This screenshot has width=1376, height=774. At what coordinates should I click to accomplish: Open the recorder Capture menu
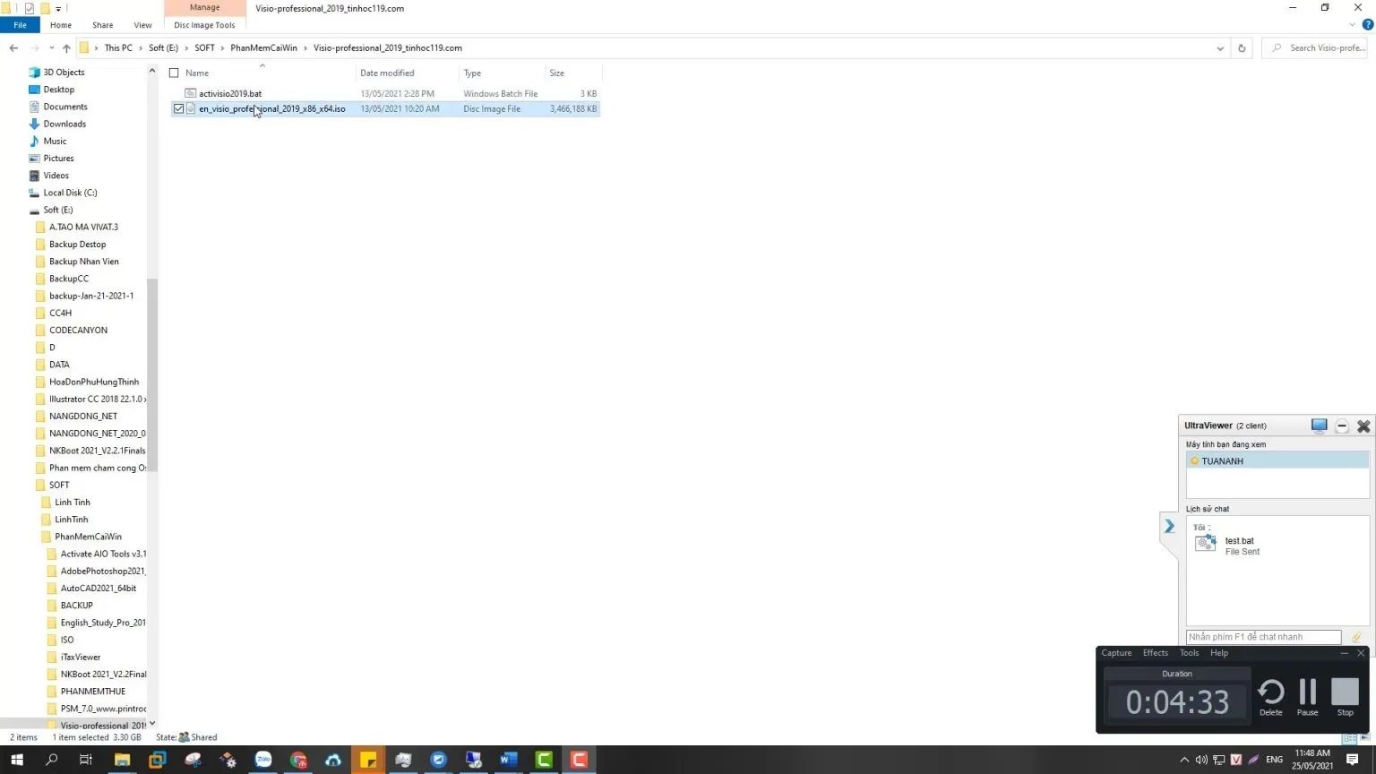coord(1116,653)
